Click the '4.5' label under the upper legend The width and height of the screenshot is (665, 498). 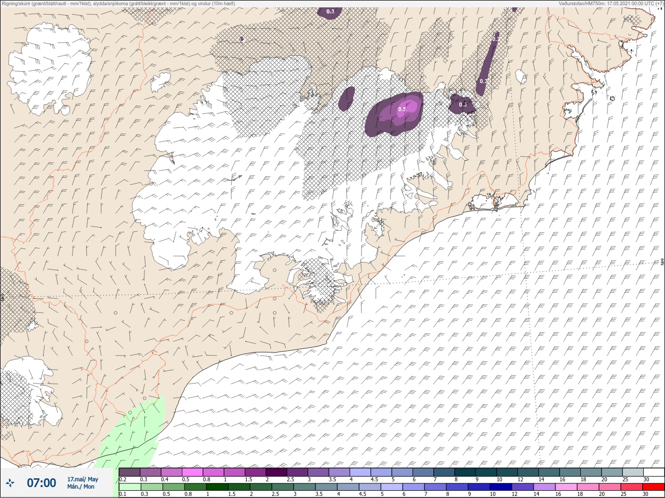tap(374, 479)
